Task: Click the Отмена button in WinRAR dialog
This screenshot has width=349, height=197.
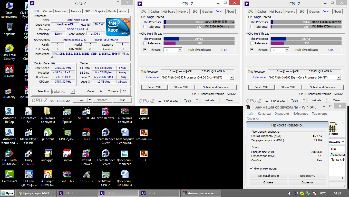Action: coord(268,182)
